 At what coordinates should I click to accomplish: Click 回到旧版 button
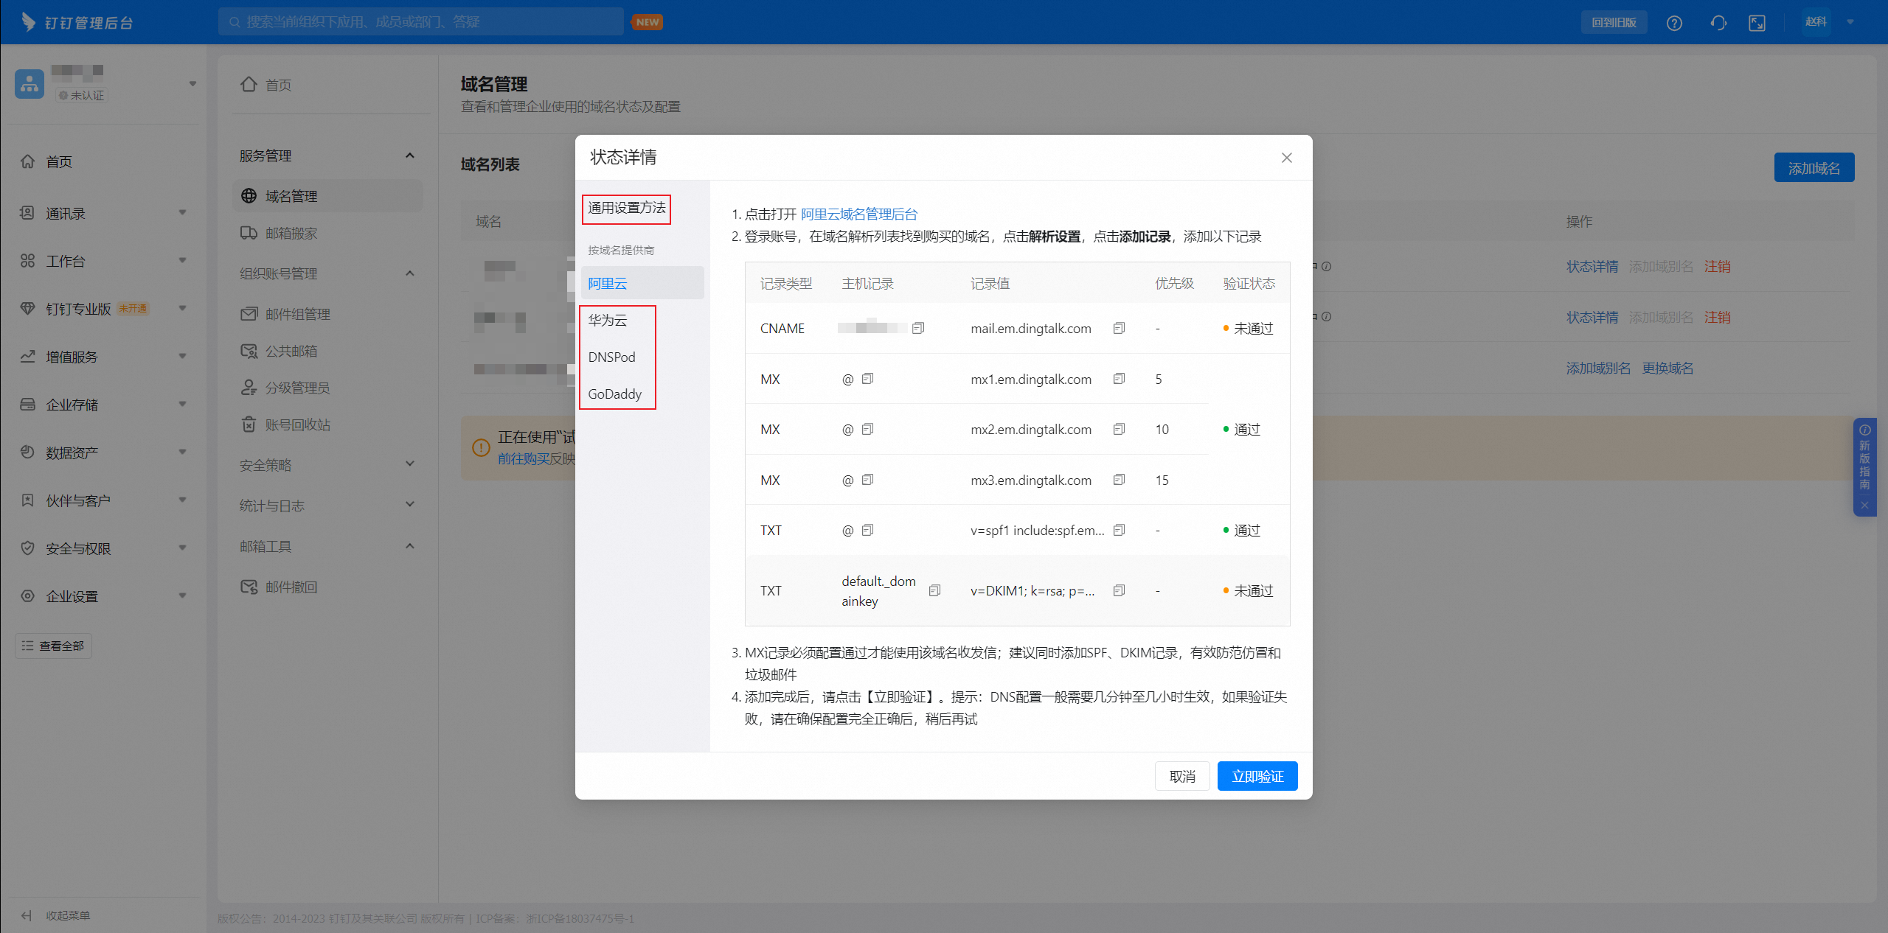1614,22
